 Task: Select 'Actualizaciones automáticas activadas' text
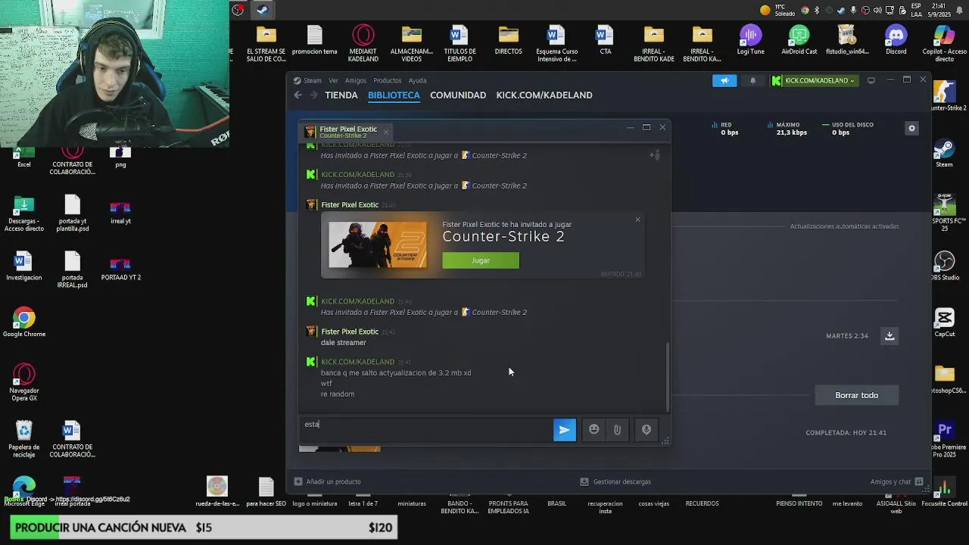click(844, 226)
